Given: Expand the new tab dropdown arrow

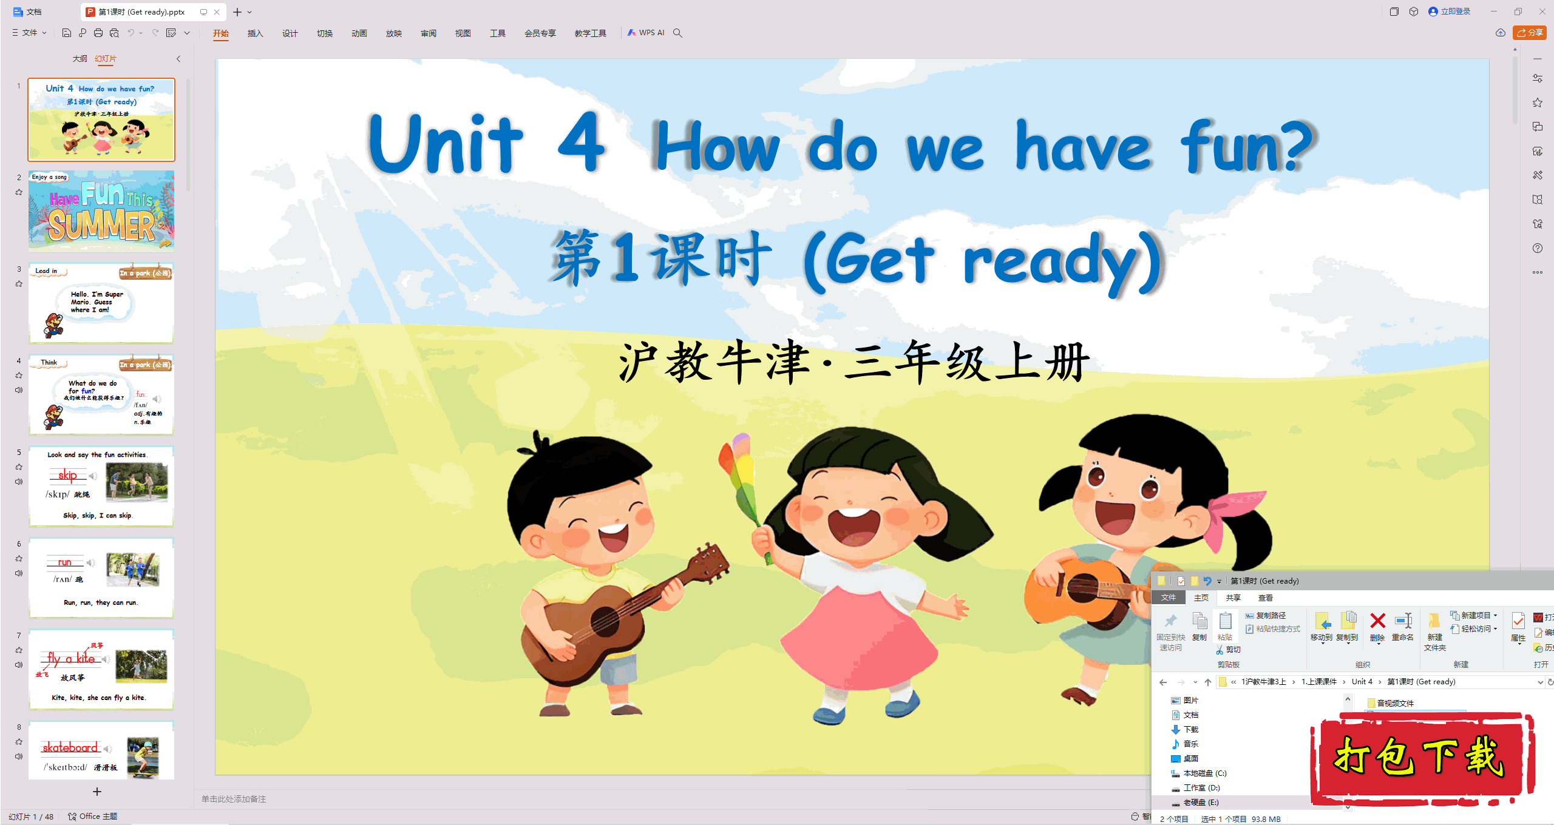Looking at the screenshot, I should click(x=249, y=12).
